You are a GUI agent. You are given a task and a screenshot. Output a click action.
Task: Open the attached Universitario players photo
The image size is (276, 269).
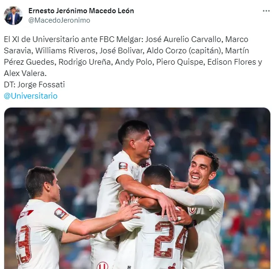[137, 188]
